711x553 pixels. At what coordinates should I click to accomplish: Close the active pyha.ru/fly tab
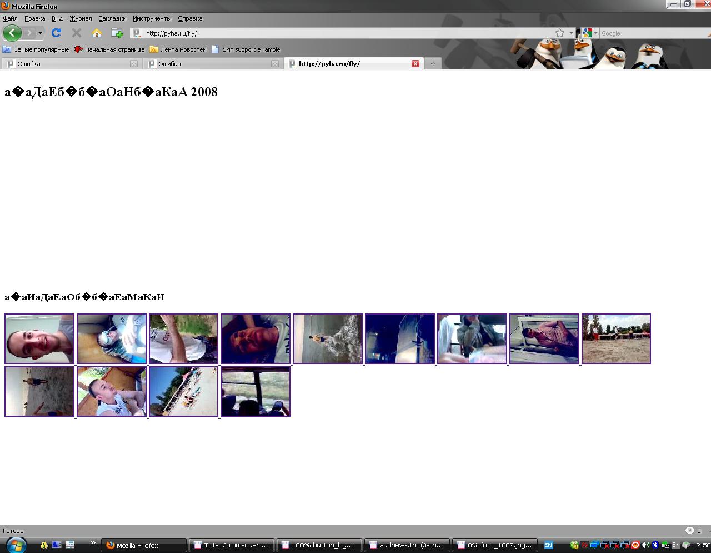(415, 64)
